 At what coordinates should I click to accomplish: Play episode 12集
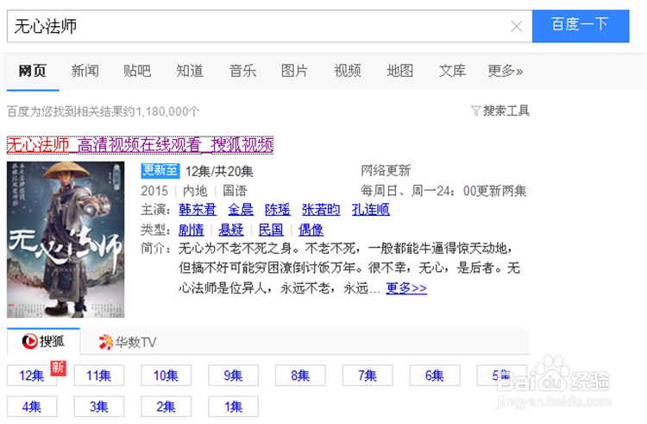32,376
